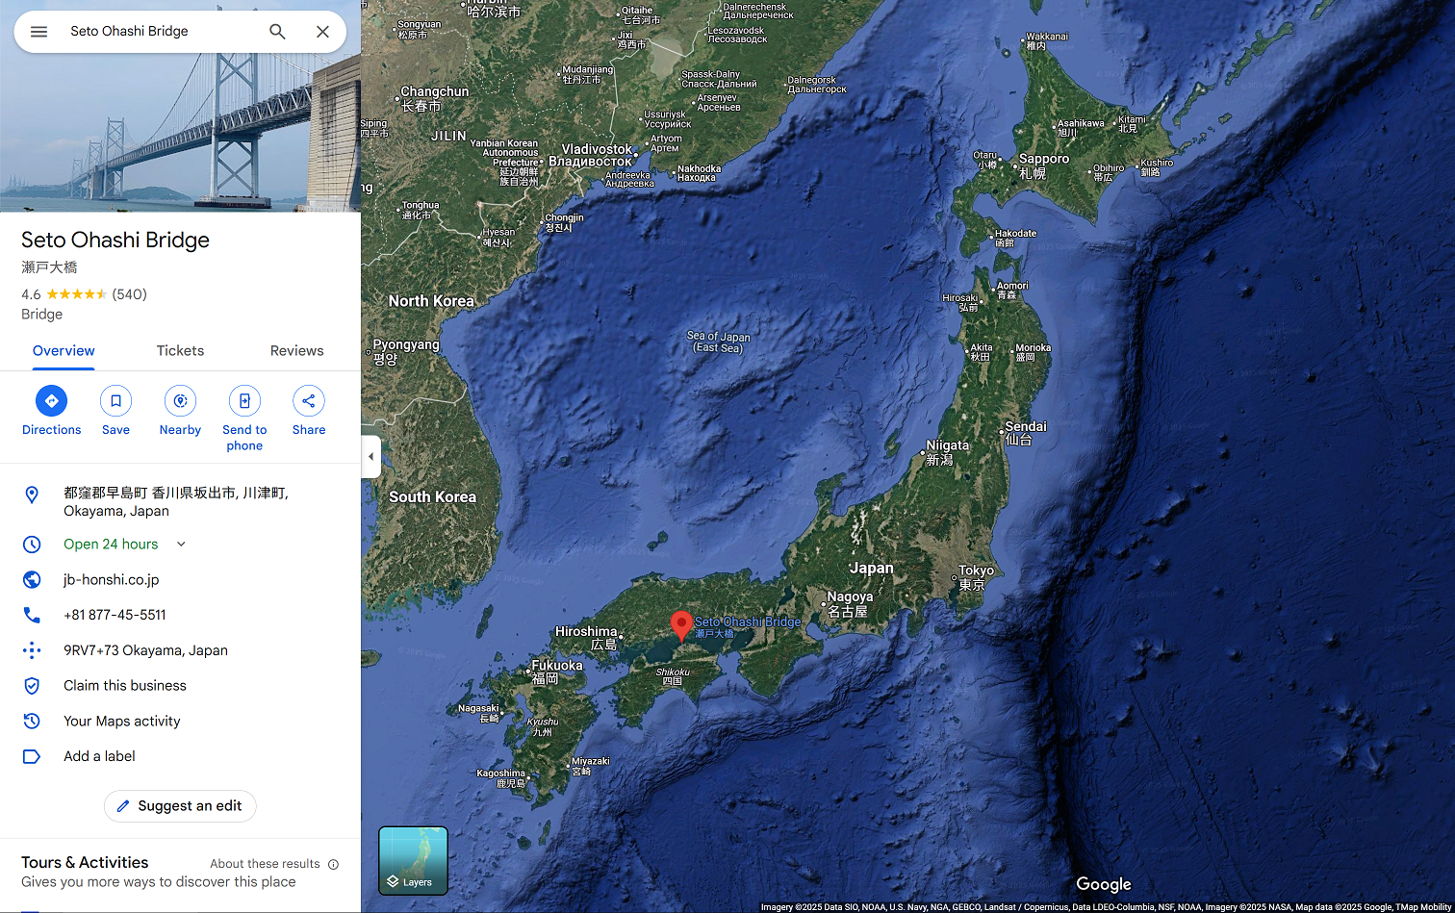
Task: Copy phone number +81 877-45-5511
Action: (115, 615)
